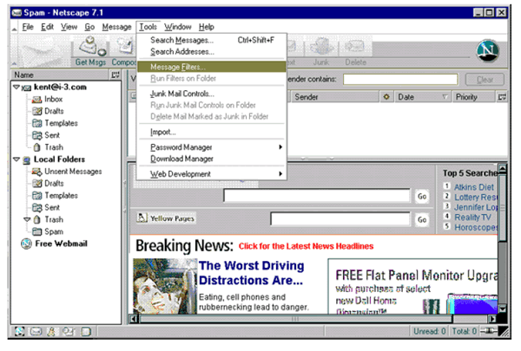Choose Junk Mail Controls menu entry
Screen dimensions: 521x351
[211, 94]
